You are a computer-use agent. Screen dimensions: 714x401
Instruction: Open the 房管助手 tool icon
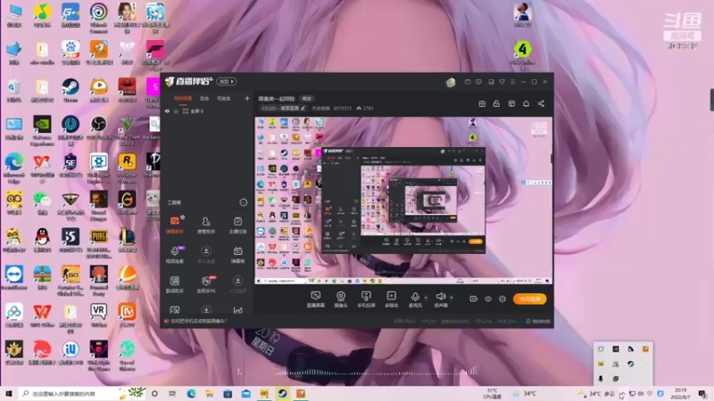pyautogui.click(x=206, y=225)
